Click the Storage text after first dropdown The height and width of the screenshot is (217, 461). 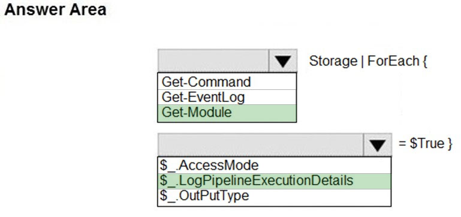(x=333, y=61)
